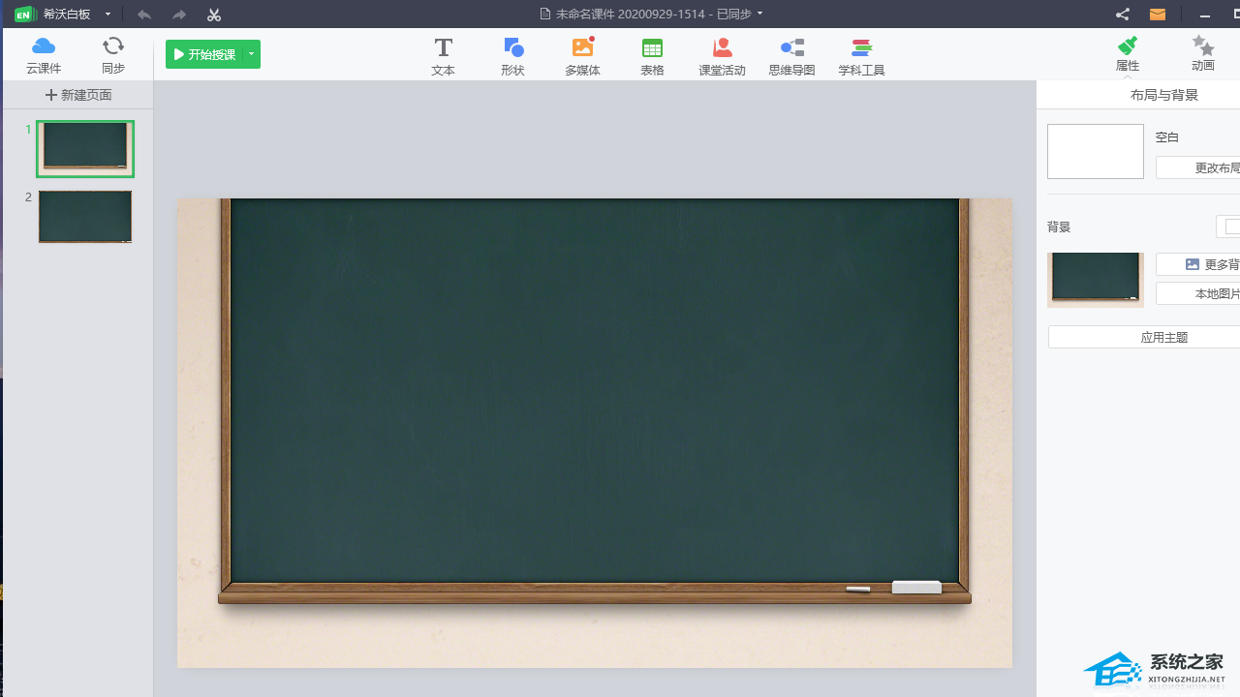Screen dimensions: 1240x697
Task: Open the 多媒体 multimedia tool
Action: coord(582,56)
